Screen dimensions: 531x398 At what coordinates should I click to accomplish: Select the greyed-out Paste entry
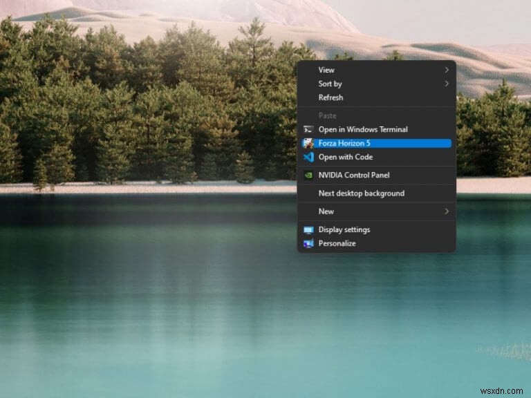376,116
